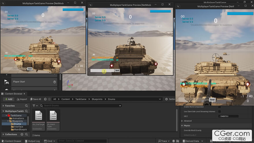The width and height of the screenshot is (254, 143).
Task: Search in Favorites
Action: click(26, 106)
